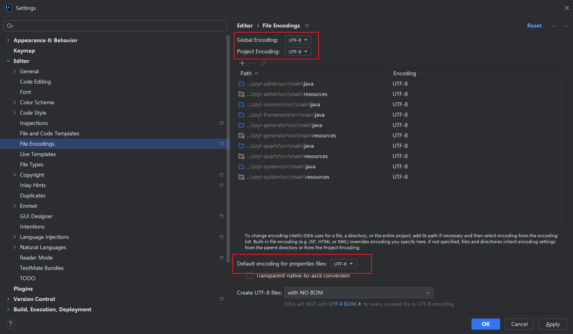This screenshot has height=334, width=573.
Task: Click project-scope icon beside GUI Designer
Action: click(x=222, y=216)
